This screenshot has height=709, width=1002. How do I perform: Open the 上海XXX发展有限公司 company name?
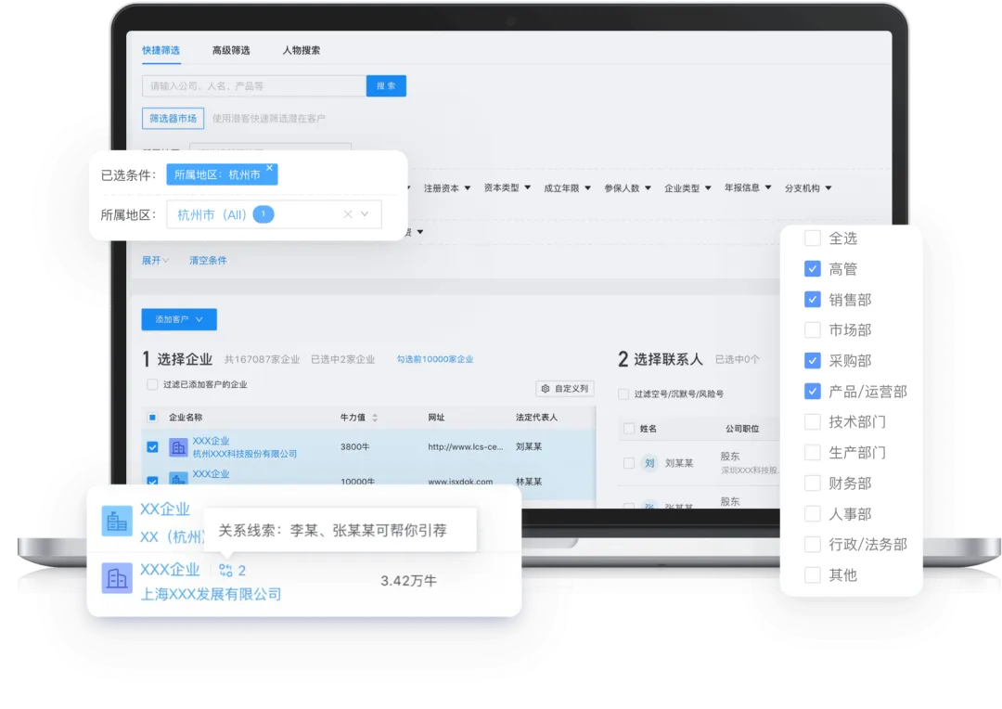tap(211, 594)
